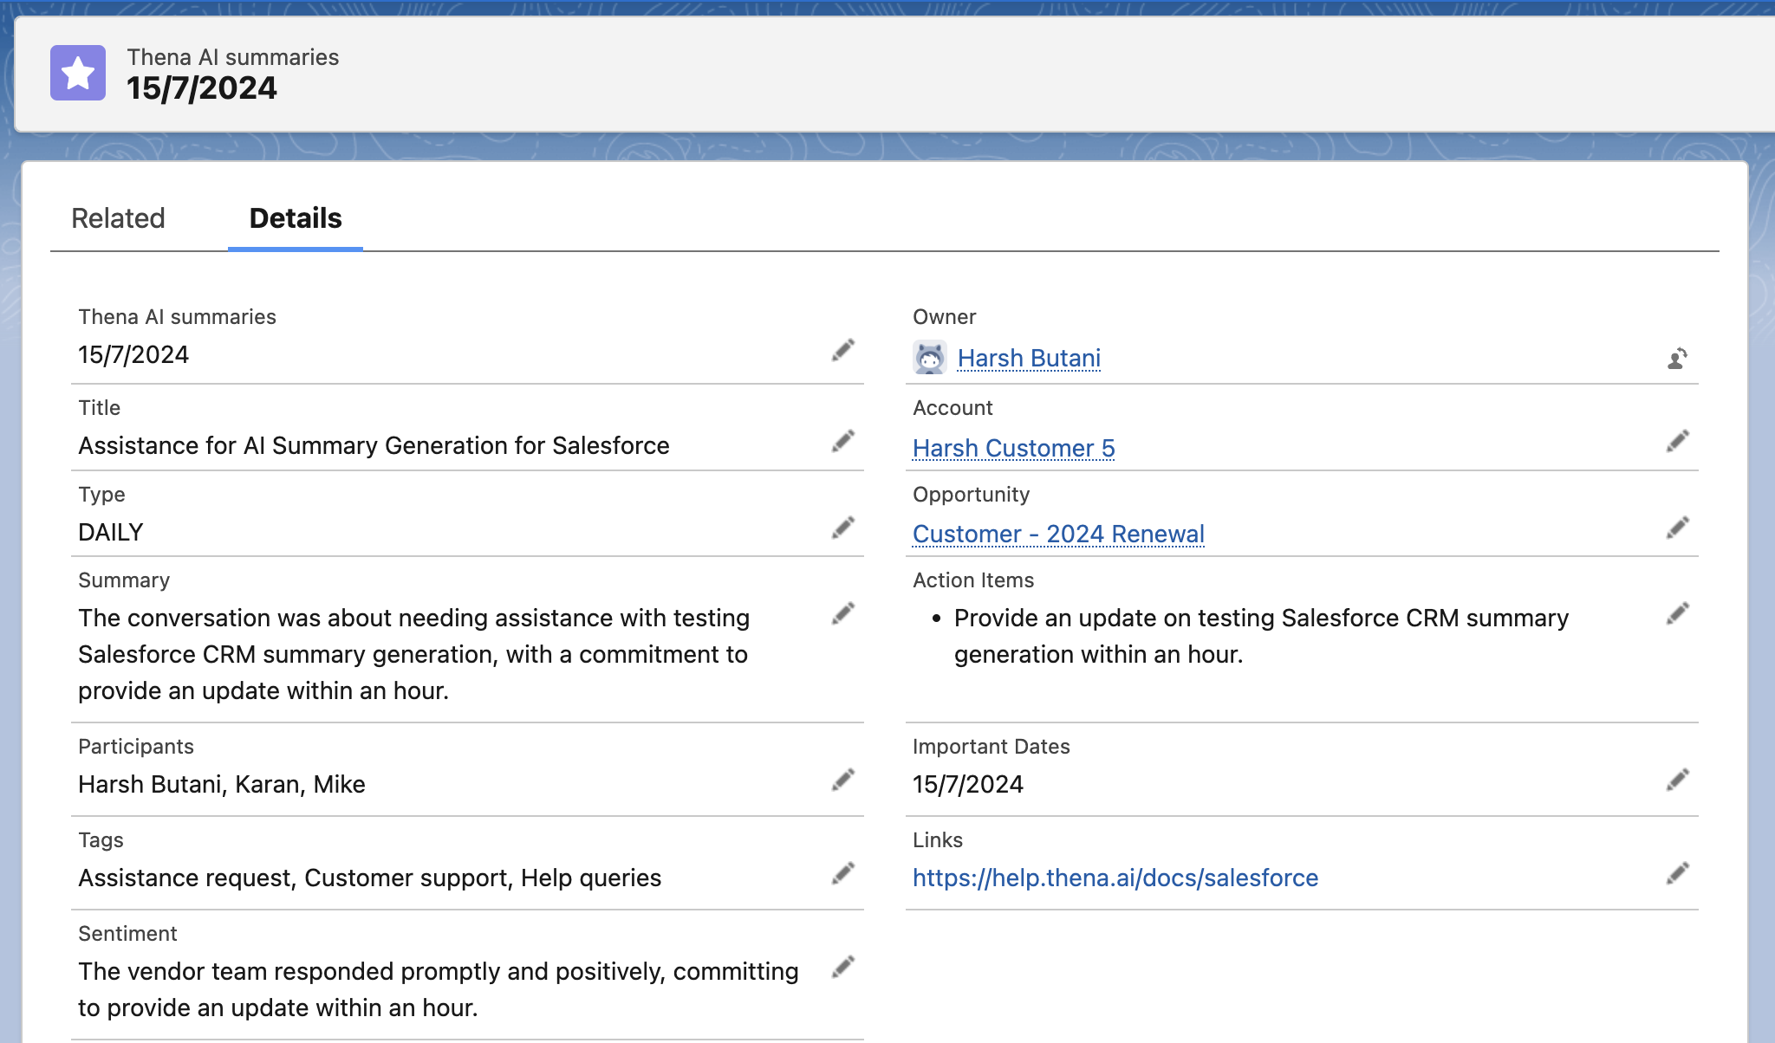Edit the Links field
Viewport: 1775px width, 1043px height.
[1678, 874]
